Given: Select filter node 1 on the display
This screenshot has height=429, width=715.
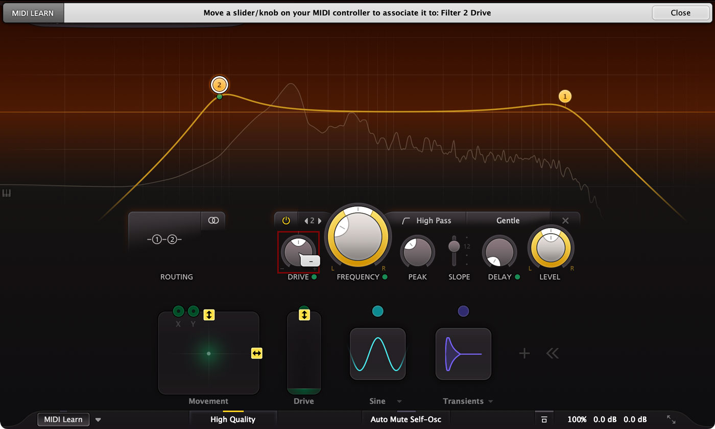Looking at the screenshot, I should [565, 96].
